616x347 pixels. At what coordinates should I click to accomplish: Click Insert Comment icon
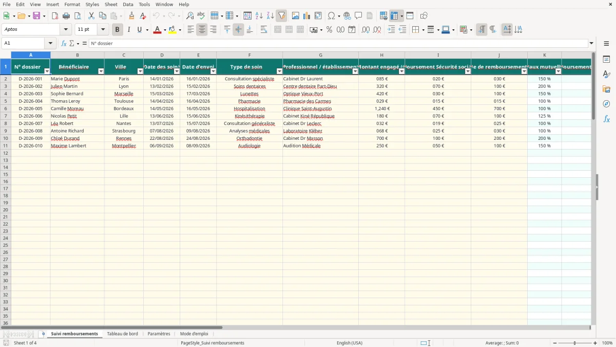point(358,16)
